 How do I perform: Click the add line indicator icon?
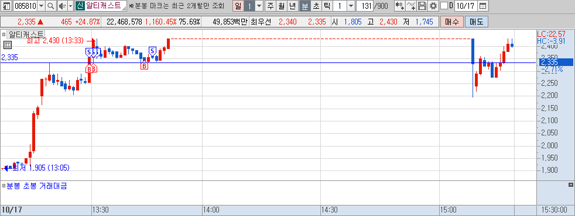point(411,6)
